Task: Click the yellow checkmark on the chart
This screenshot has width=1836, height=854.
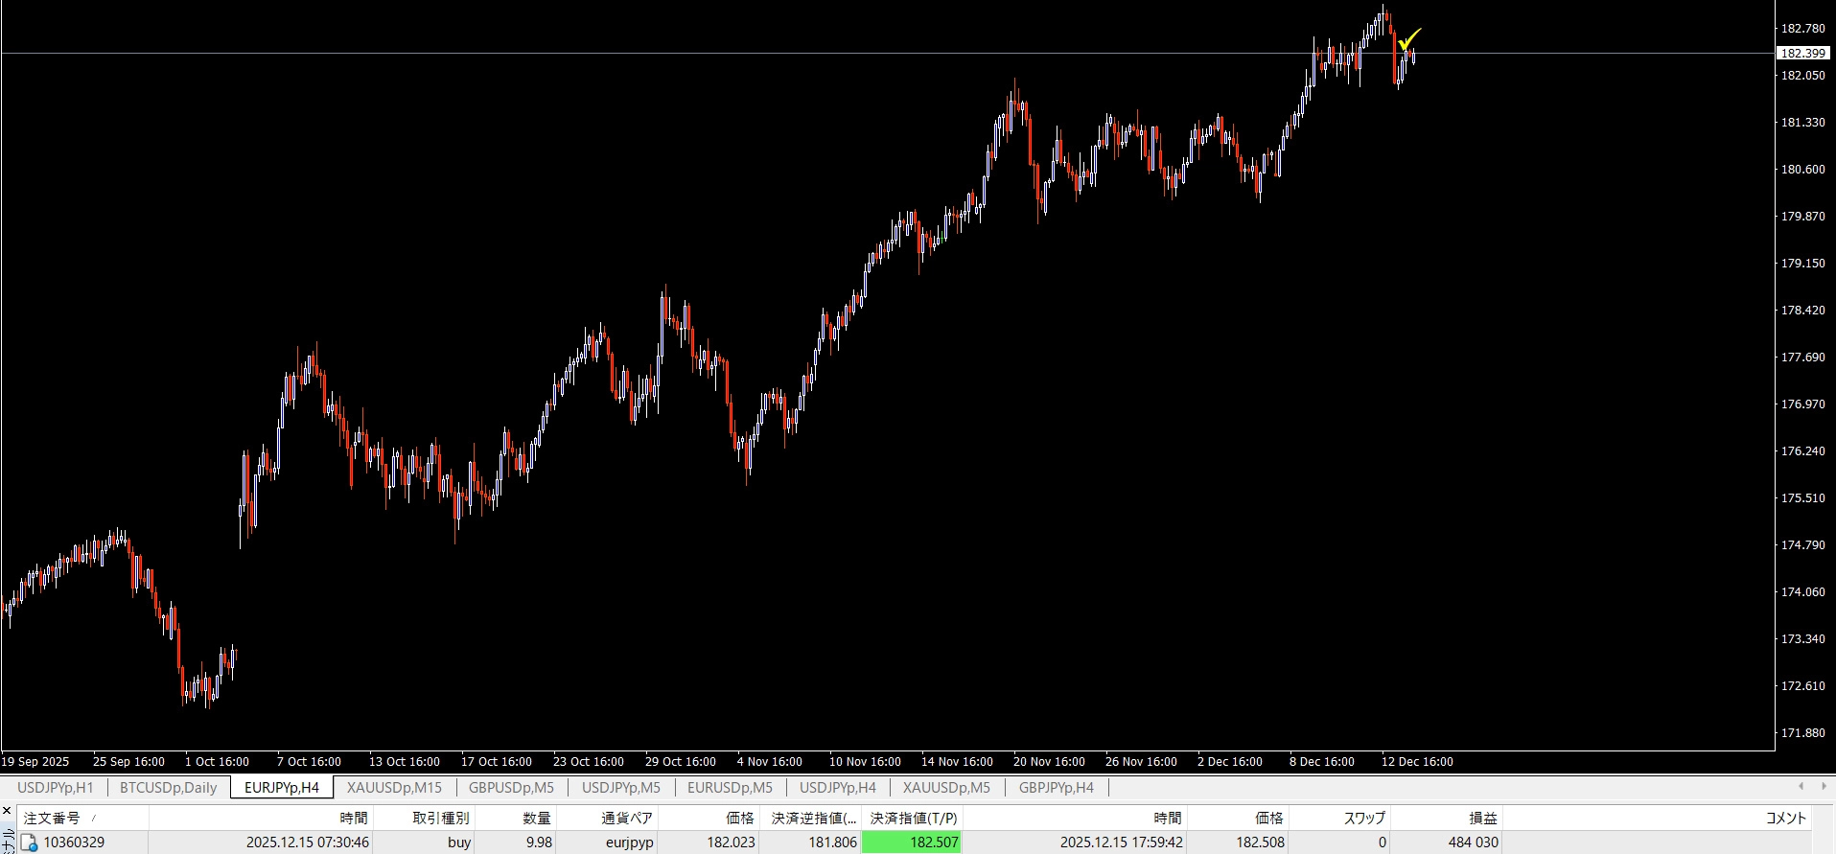Action: 1408,40
